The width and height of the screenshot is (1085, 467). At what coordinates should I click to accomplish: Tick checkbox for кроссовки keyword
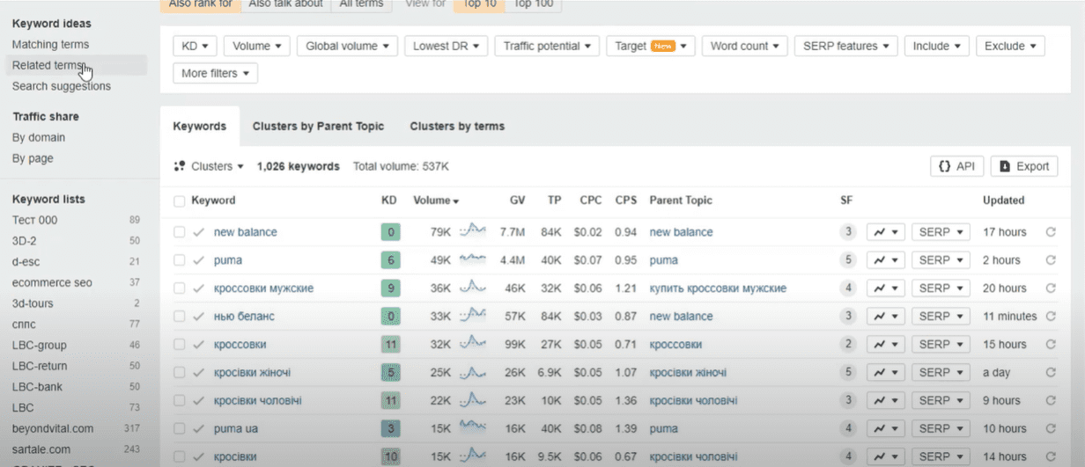(180, 345)
